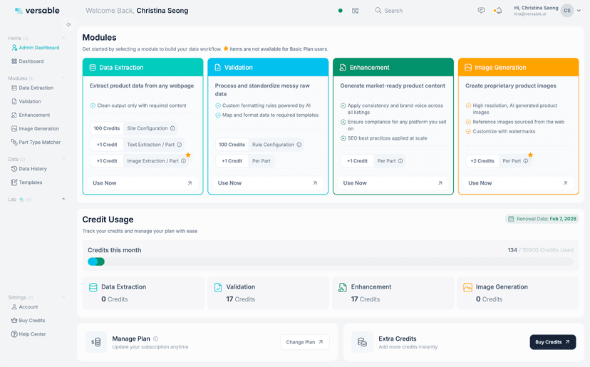Click the Buy Credits button
Viewport: 590px width, 367px height.
[553, 342]
